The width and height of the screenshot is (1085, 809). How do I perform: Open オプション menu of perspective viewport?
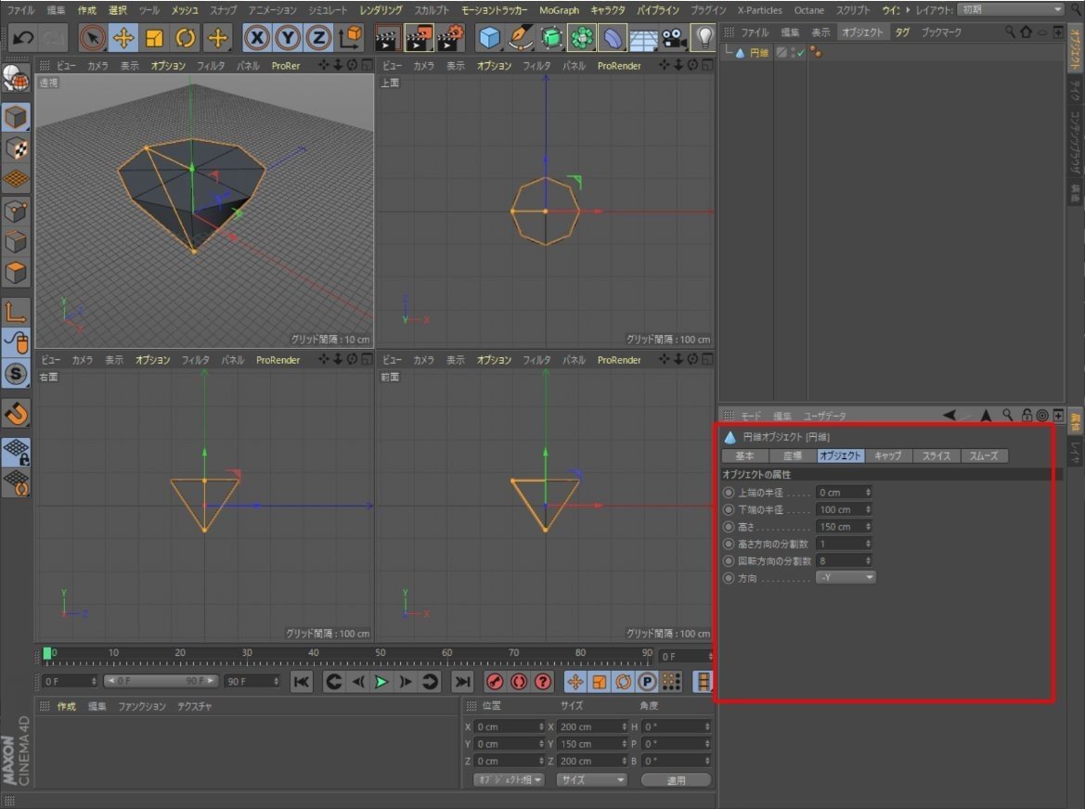pos(168,65)
